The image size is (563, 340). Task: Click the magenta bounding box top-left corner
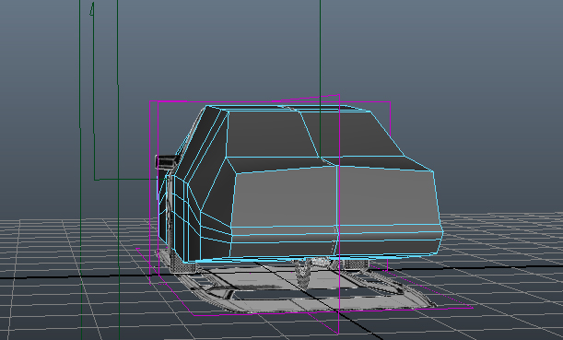(x=150, y=101)
